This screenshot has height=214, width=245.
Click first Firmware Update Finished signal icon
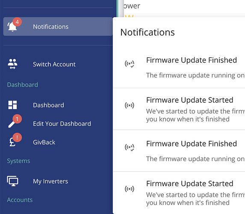[x=130, y=64]
